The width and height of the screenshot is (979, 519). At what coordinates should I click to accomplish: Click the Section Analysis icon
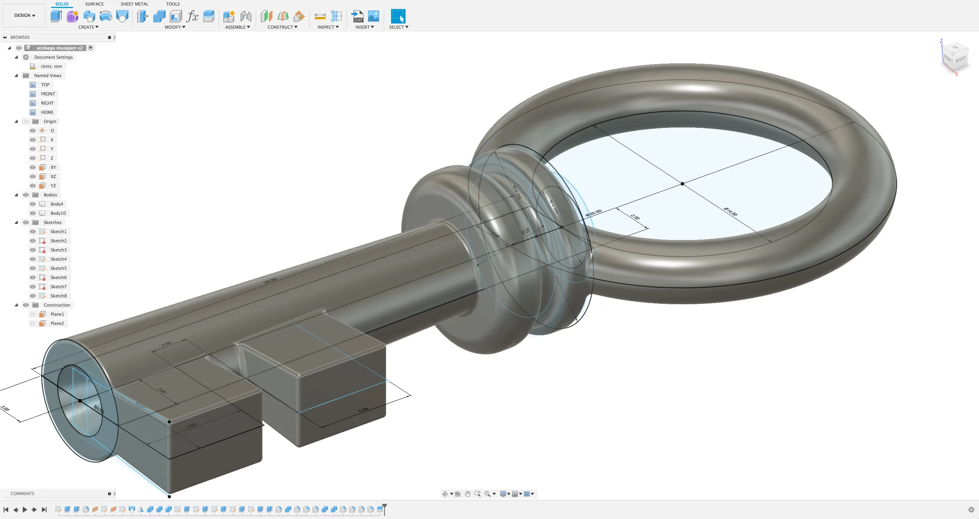(x=337, y=16)
